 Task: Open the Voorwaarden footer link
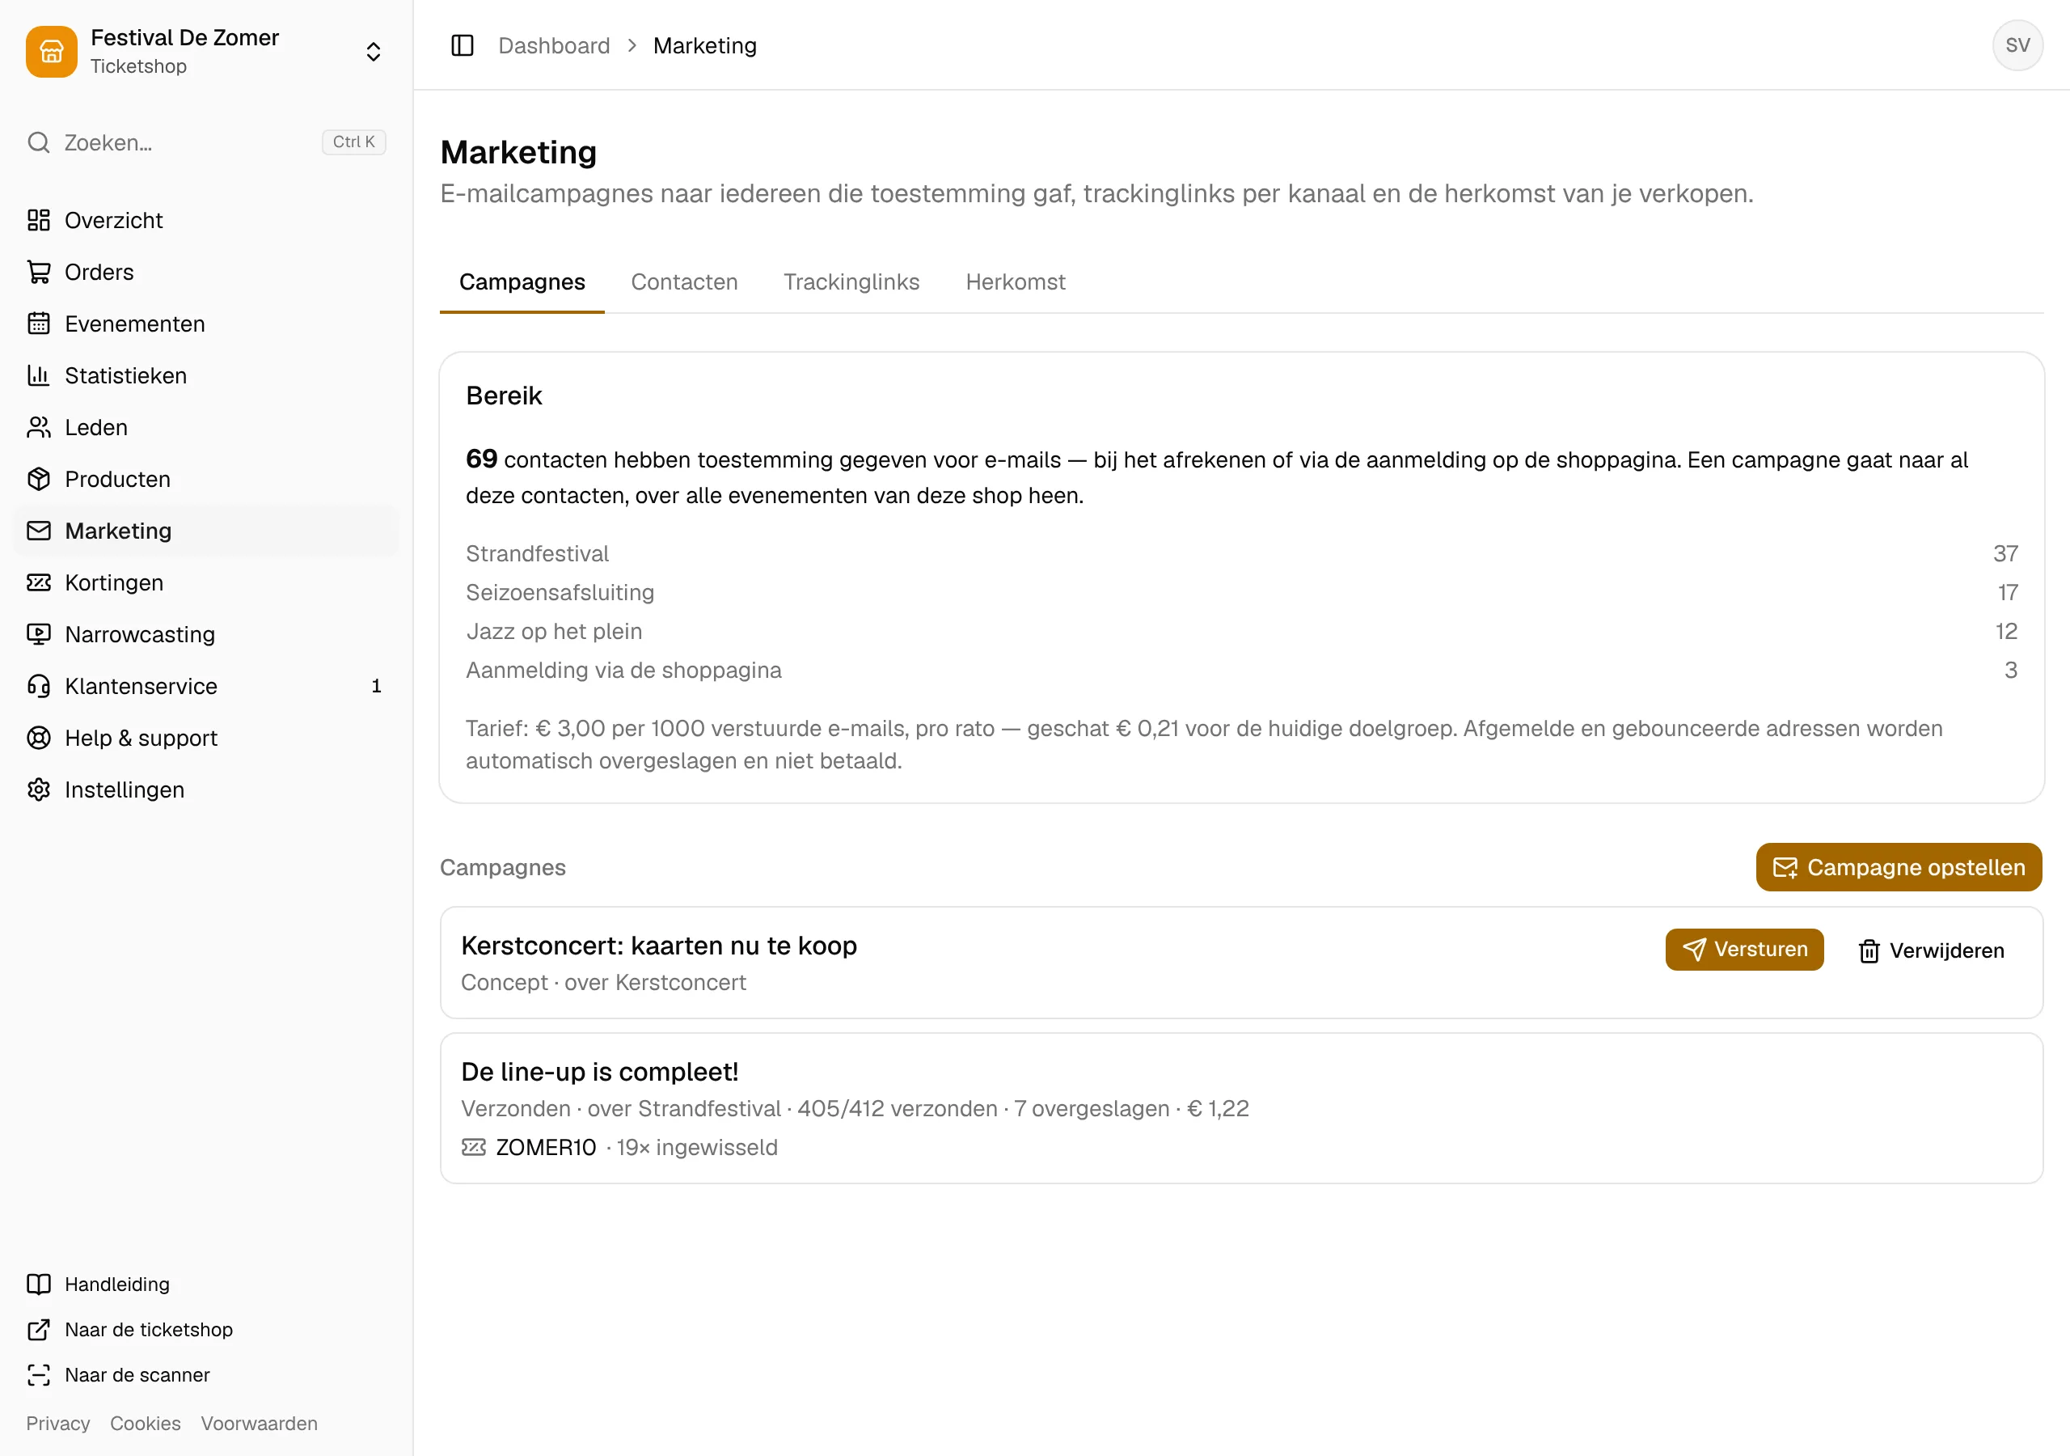(260, 1424)
